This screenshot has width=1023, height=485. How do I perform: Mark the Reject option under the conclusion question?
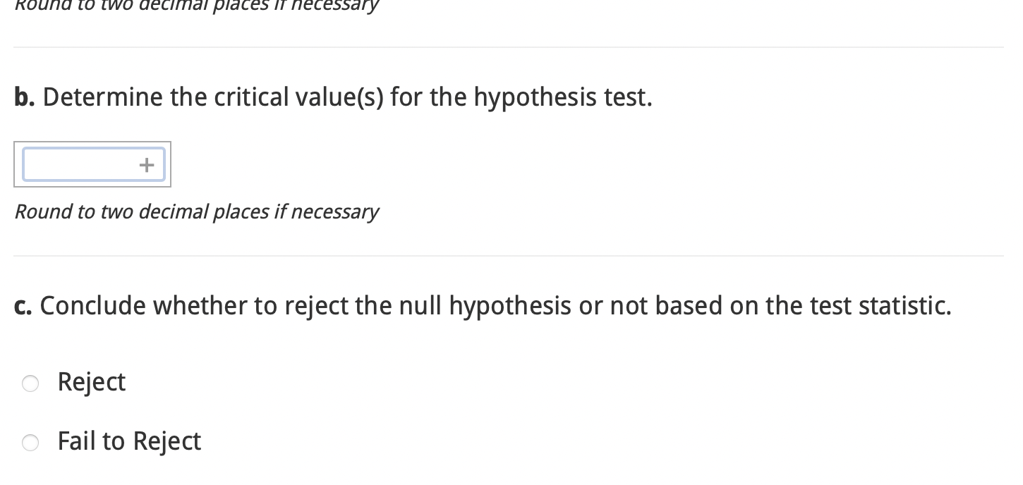[30, 383]
